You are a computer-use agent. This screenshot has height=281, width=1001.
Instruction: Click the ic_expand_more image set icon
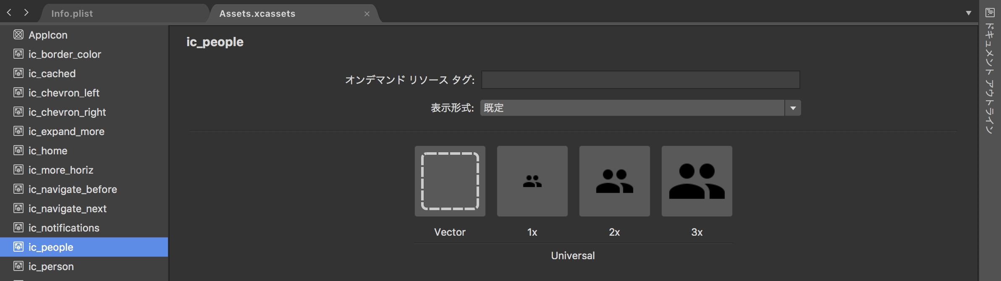(18, 131)
